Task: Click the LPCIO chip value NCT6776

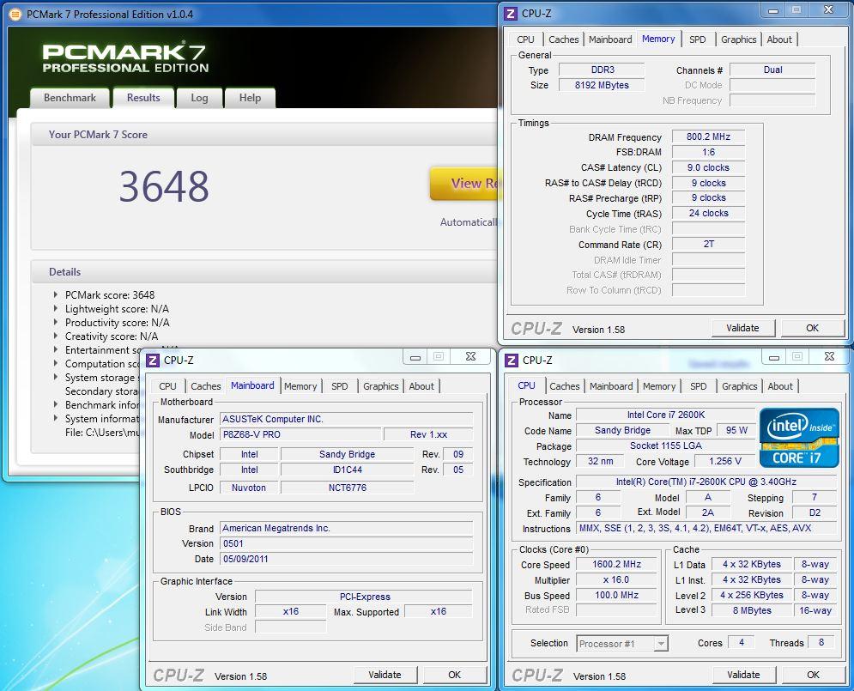Action: pos(348,488)
